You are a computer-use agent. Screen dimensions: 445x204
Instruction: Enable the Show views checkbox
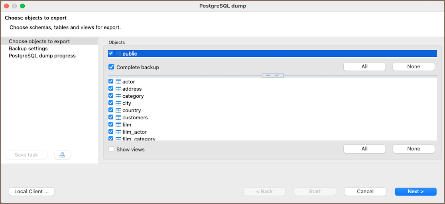click(111, 150)
